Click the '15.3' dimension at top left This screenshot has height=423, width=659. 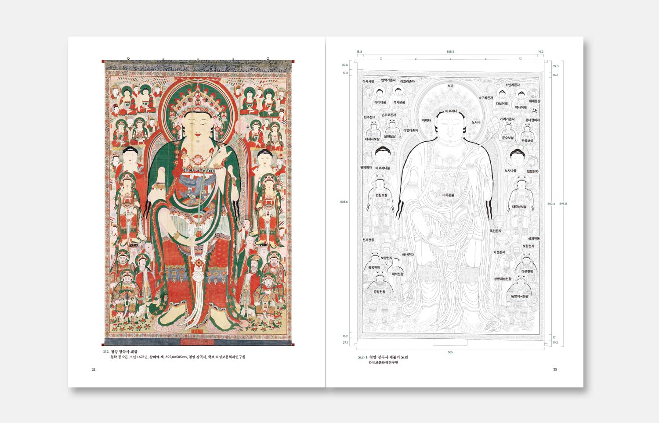point(359,52)
